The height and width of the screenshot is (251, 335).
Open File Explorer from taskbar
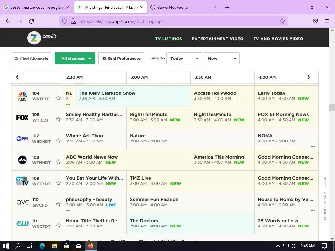click(x=54, y=246)
